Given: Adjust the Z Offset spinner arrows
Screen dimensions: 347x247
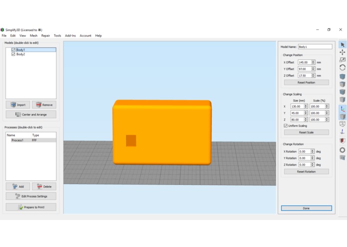Looking at the screenshot, I should [x=313, y=75].
